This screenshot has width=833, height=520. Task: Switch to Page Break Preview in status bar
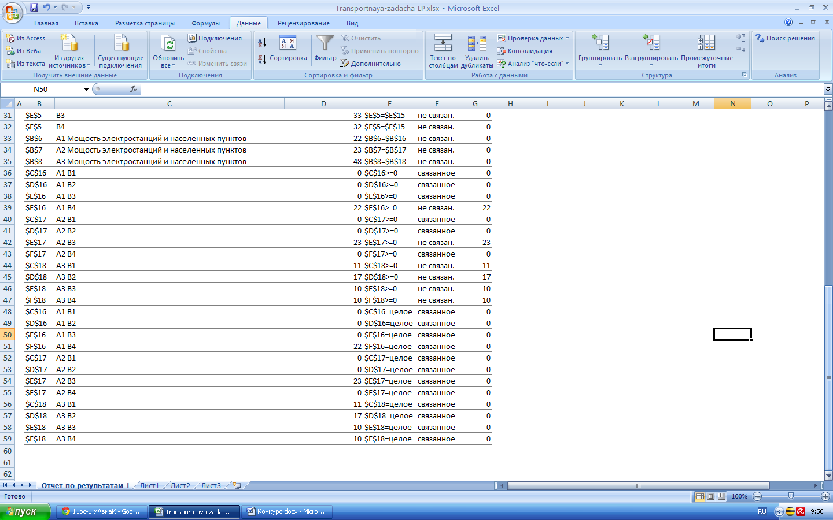pos(721,496)
